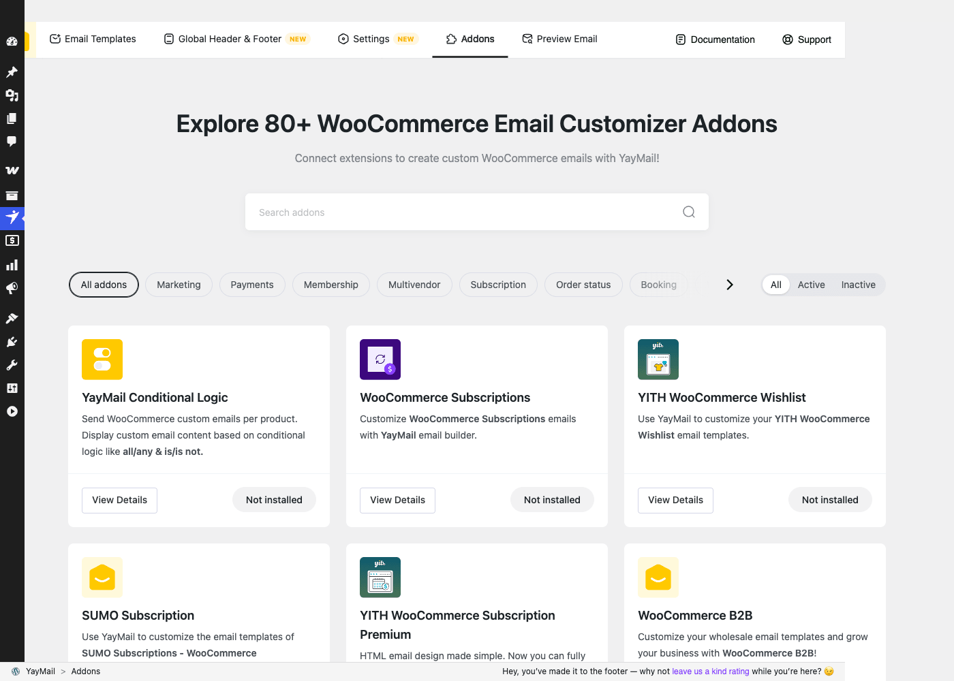Filter addons by Active status
Viewport: 954px width, 681px height.
(812, 285)
